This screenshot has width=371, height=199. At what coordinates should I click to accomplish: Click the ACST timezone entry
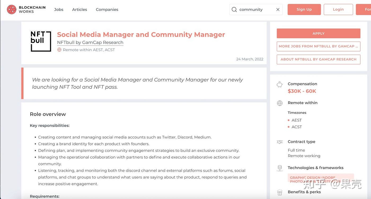pyautogui.click(x=297, y=127)
